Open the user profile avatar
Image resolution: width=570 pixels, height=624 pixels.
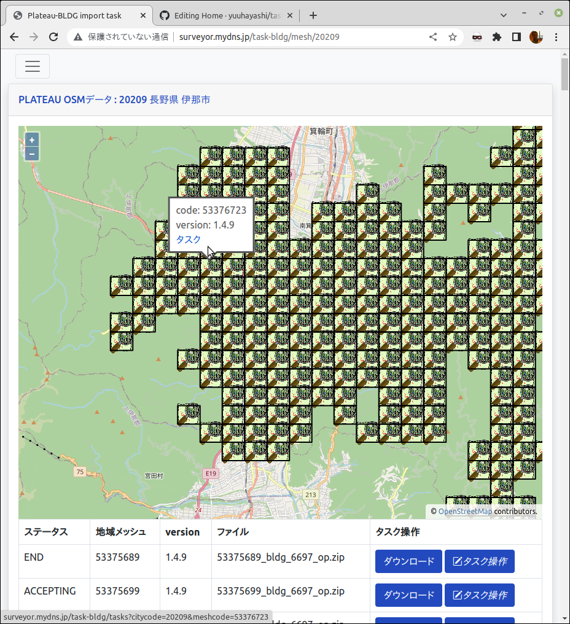pyautogui.click(x=536, y=37)
